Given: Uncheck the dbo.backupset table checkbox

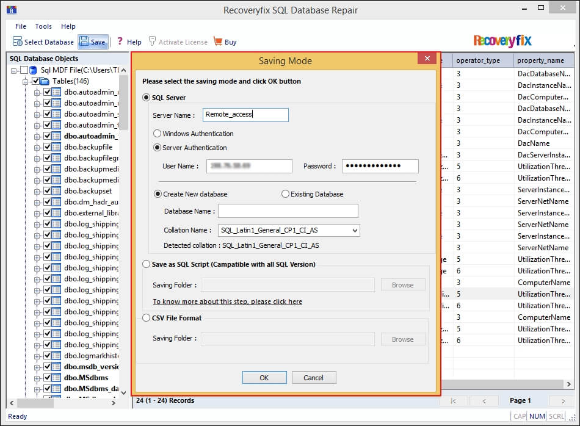Looking at the screenshot, I should [48, 191].
